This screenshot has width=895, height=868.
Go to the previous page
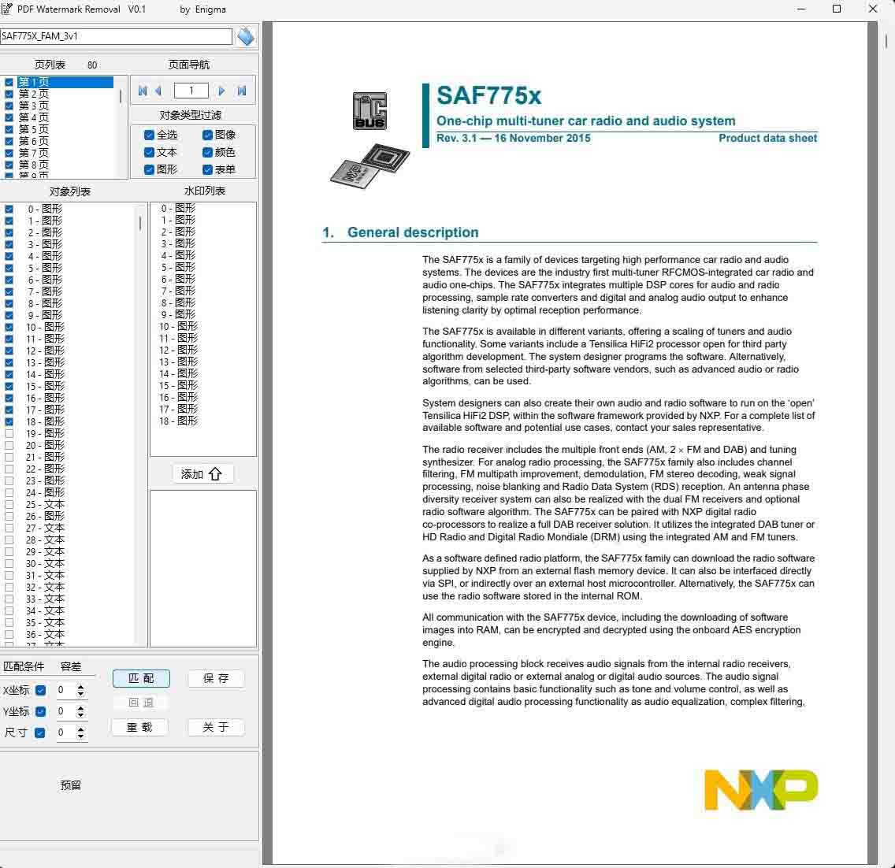(x=158, y=91)
